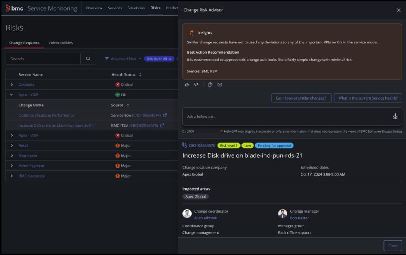
Task: Open the Overview menu
Action: coord(94,8)
